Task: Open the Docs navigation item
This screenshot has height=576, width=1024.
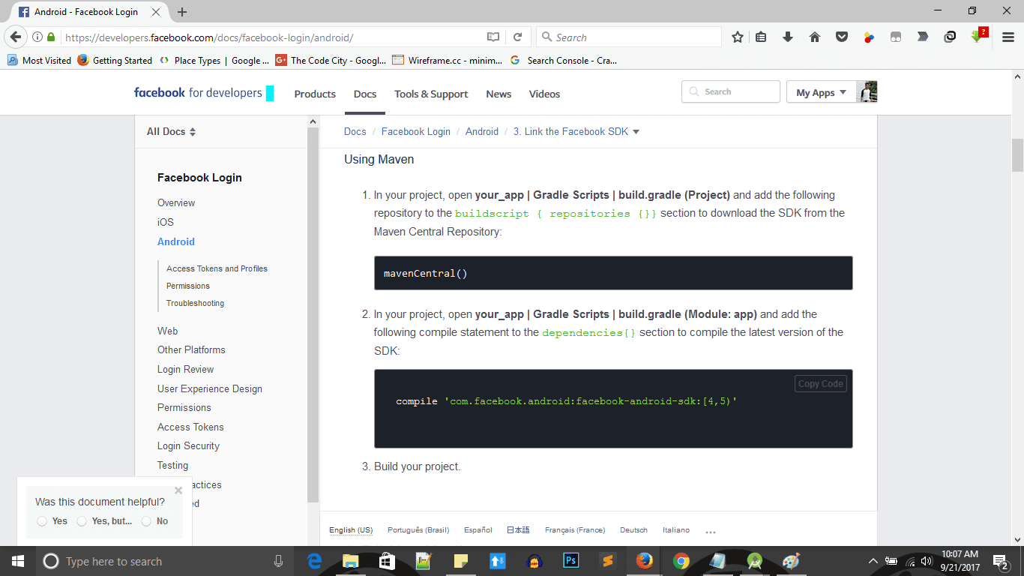Action: [365, 94]
